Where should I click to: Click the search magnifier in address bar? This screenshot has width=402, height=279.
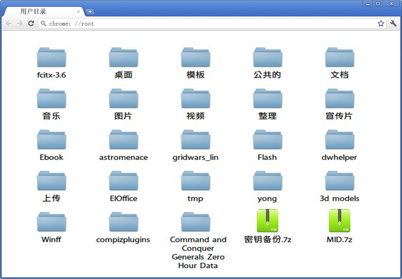44,24
